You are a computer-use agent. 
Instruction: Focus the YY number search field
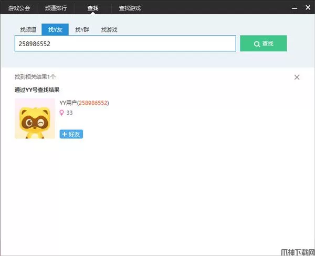tap(125, 43)
